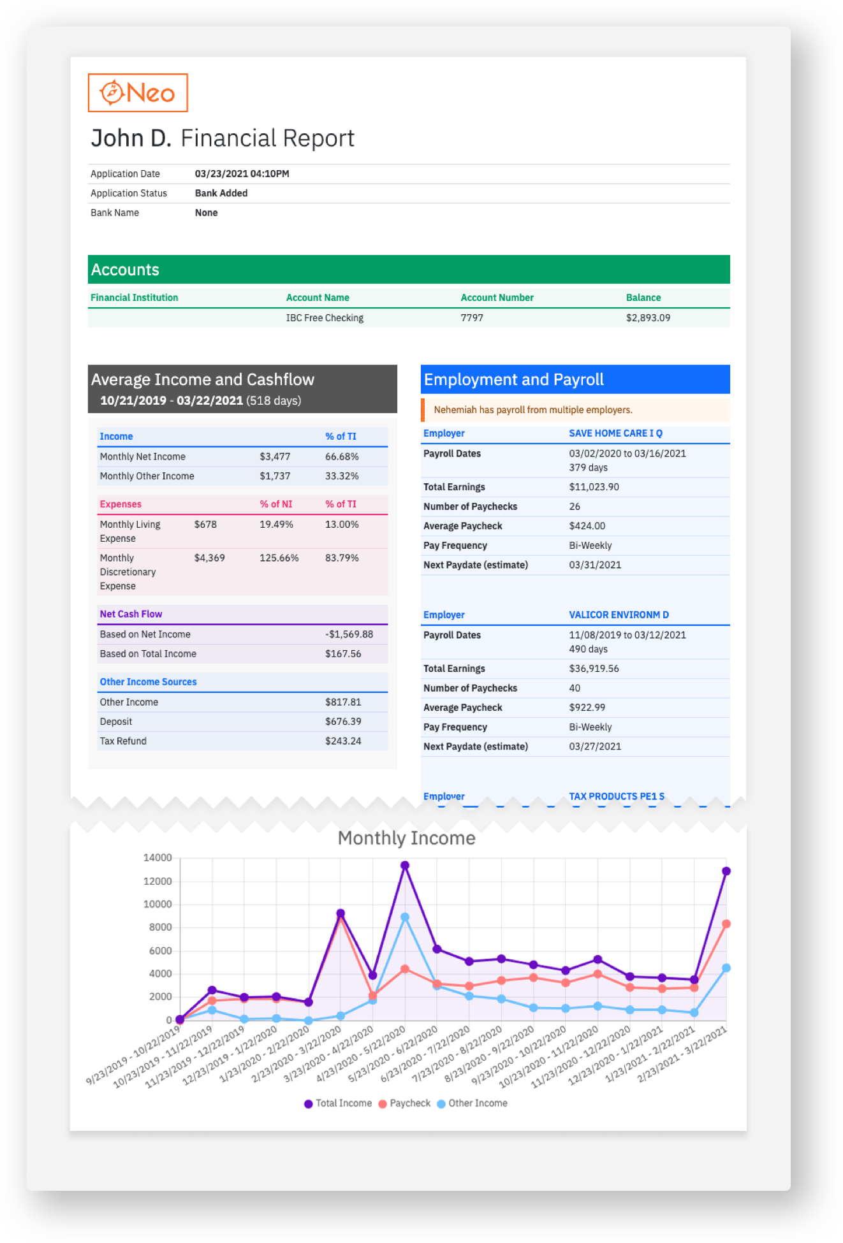
Task: Toggle the Paycheck legend marker
Action: pyautogui.click(x=383, y=1103)
